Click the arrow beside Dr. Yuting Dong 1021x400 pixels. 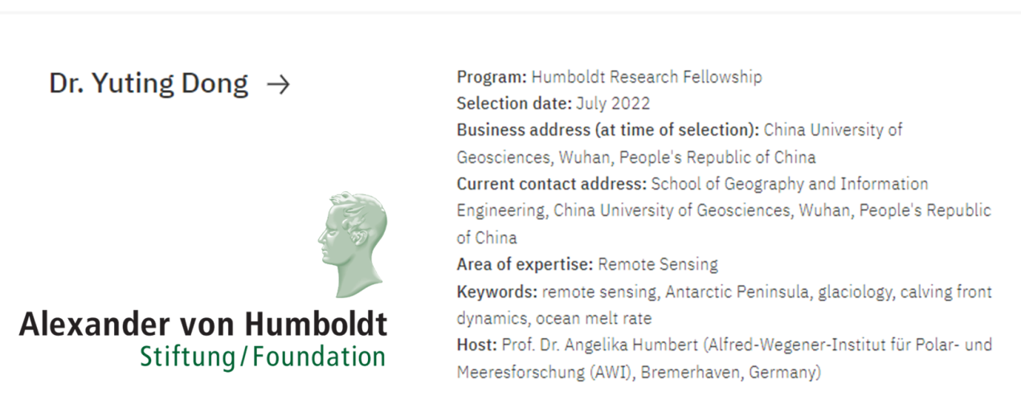pos(278,84)
